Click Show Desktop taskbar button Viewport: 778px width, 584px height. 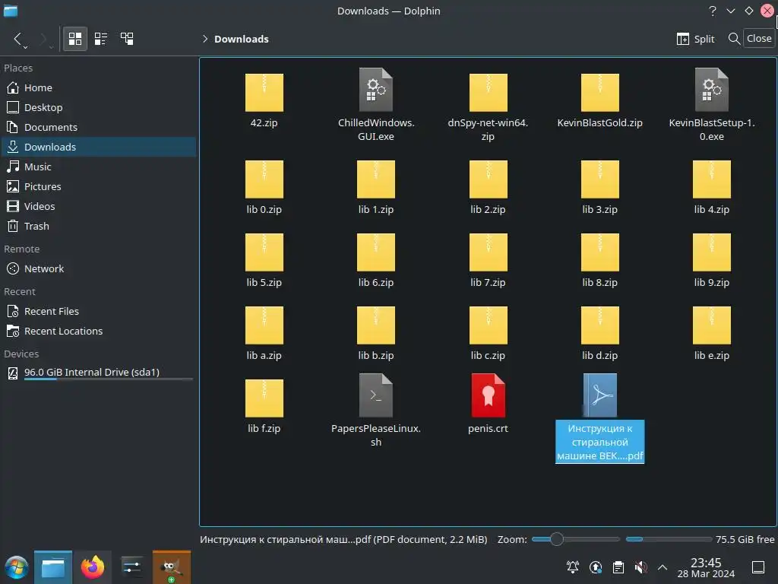point(758,567)
